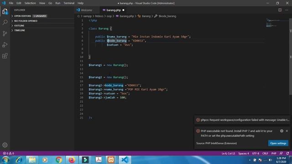Open Terminal menu
Viewport: 292px width, 164px height.
click(x=69, y=3)
